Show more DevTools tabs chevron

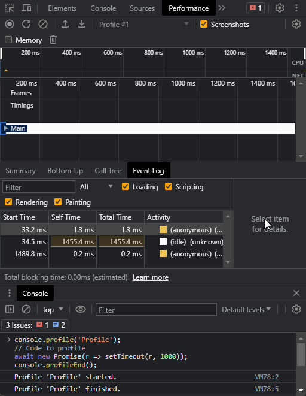click(x=222, y=8)
